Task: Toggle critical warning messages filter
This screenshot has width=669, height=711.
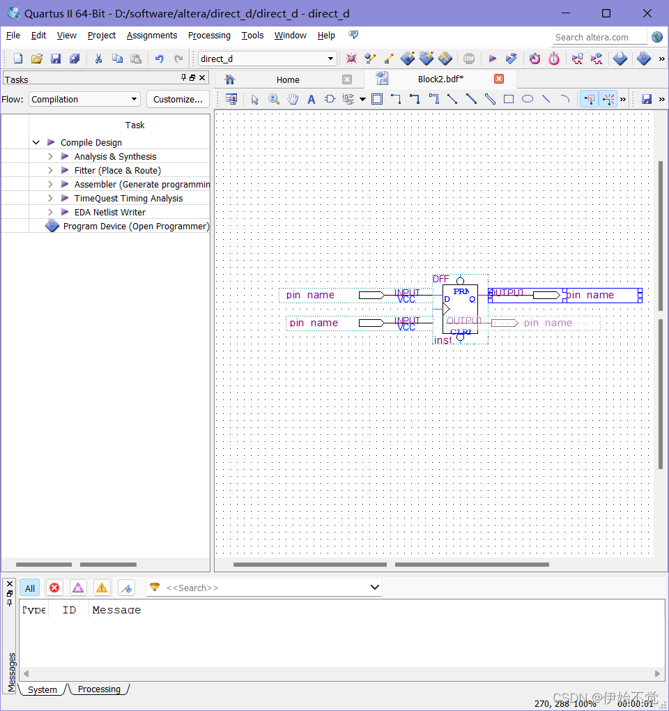Action: 78,588
